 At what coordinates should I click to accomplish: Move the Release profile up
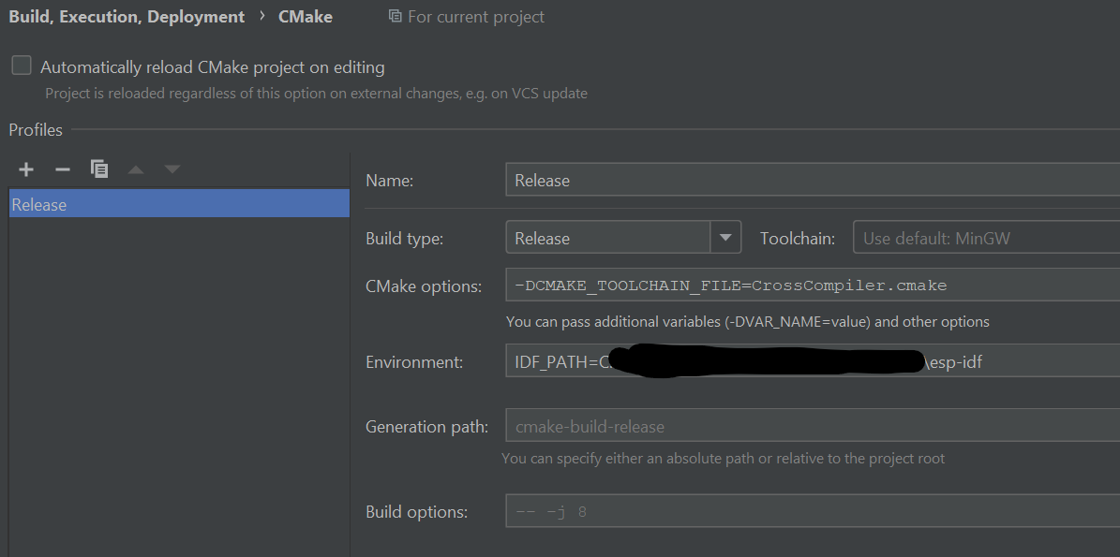pos(135,169)
